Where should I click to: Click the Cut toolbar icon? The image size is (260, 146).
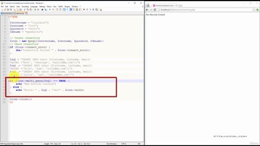pyautogui.click(x=24, y=10)
